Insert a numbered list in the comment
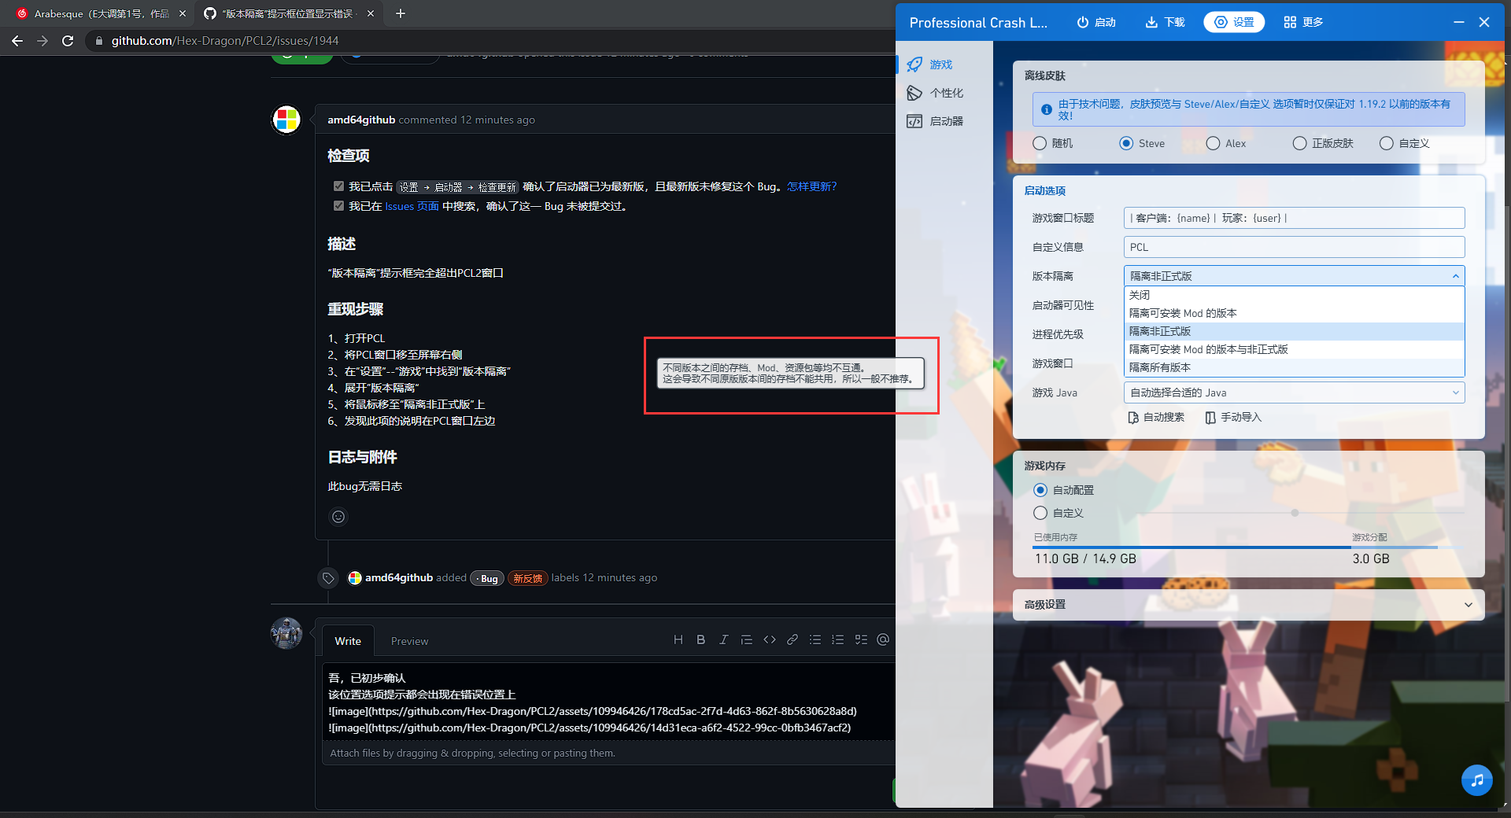1511x818 pixels. click(x=837, y=639)
